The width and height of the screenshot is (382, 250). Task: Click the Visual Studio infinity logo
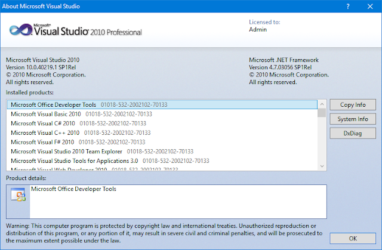point(21,30)
